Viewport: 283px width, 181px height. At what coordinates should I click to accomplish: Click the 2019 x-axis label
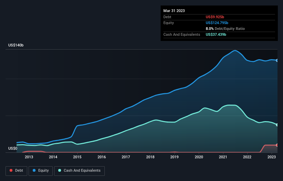click(174, 157)
